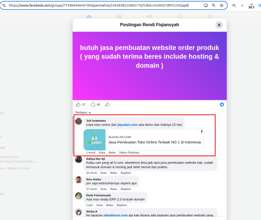The height and width of the screenshot is (220, 261).
Task: Expand the Terbaru comment sort dropdown
Action: [83, 112]
